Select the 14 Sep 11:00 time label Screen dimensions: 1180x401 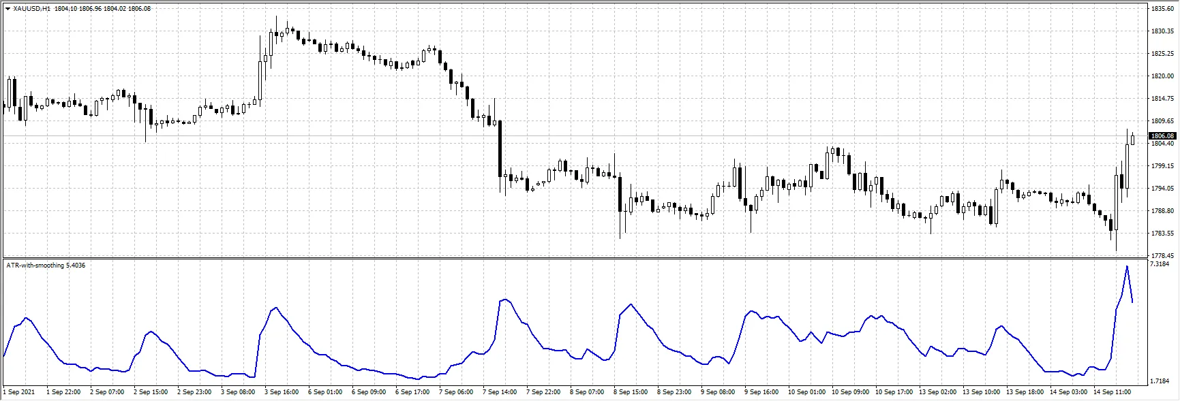click(1111, 392)
